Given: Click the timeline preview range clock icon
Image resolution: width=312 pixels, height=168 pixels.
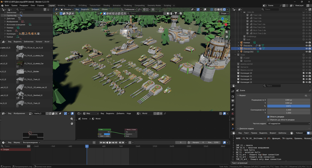Looking at the screenshot, I should (x=189, y=143).
